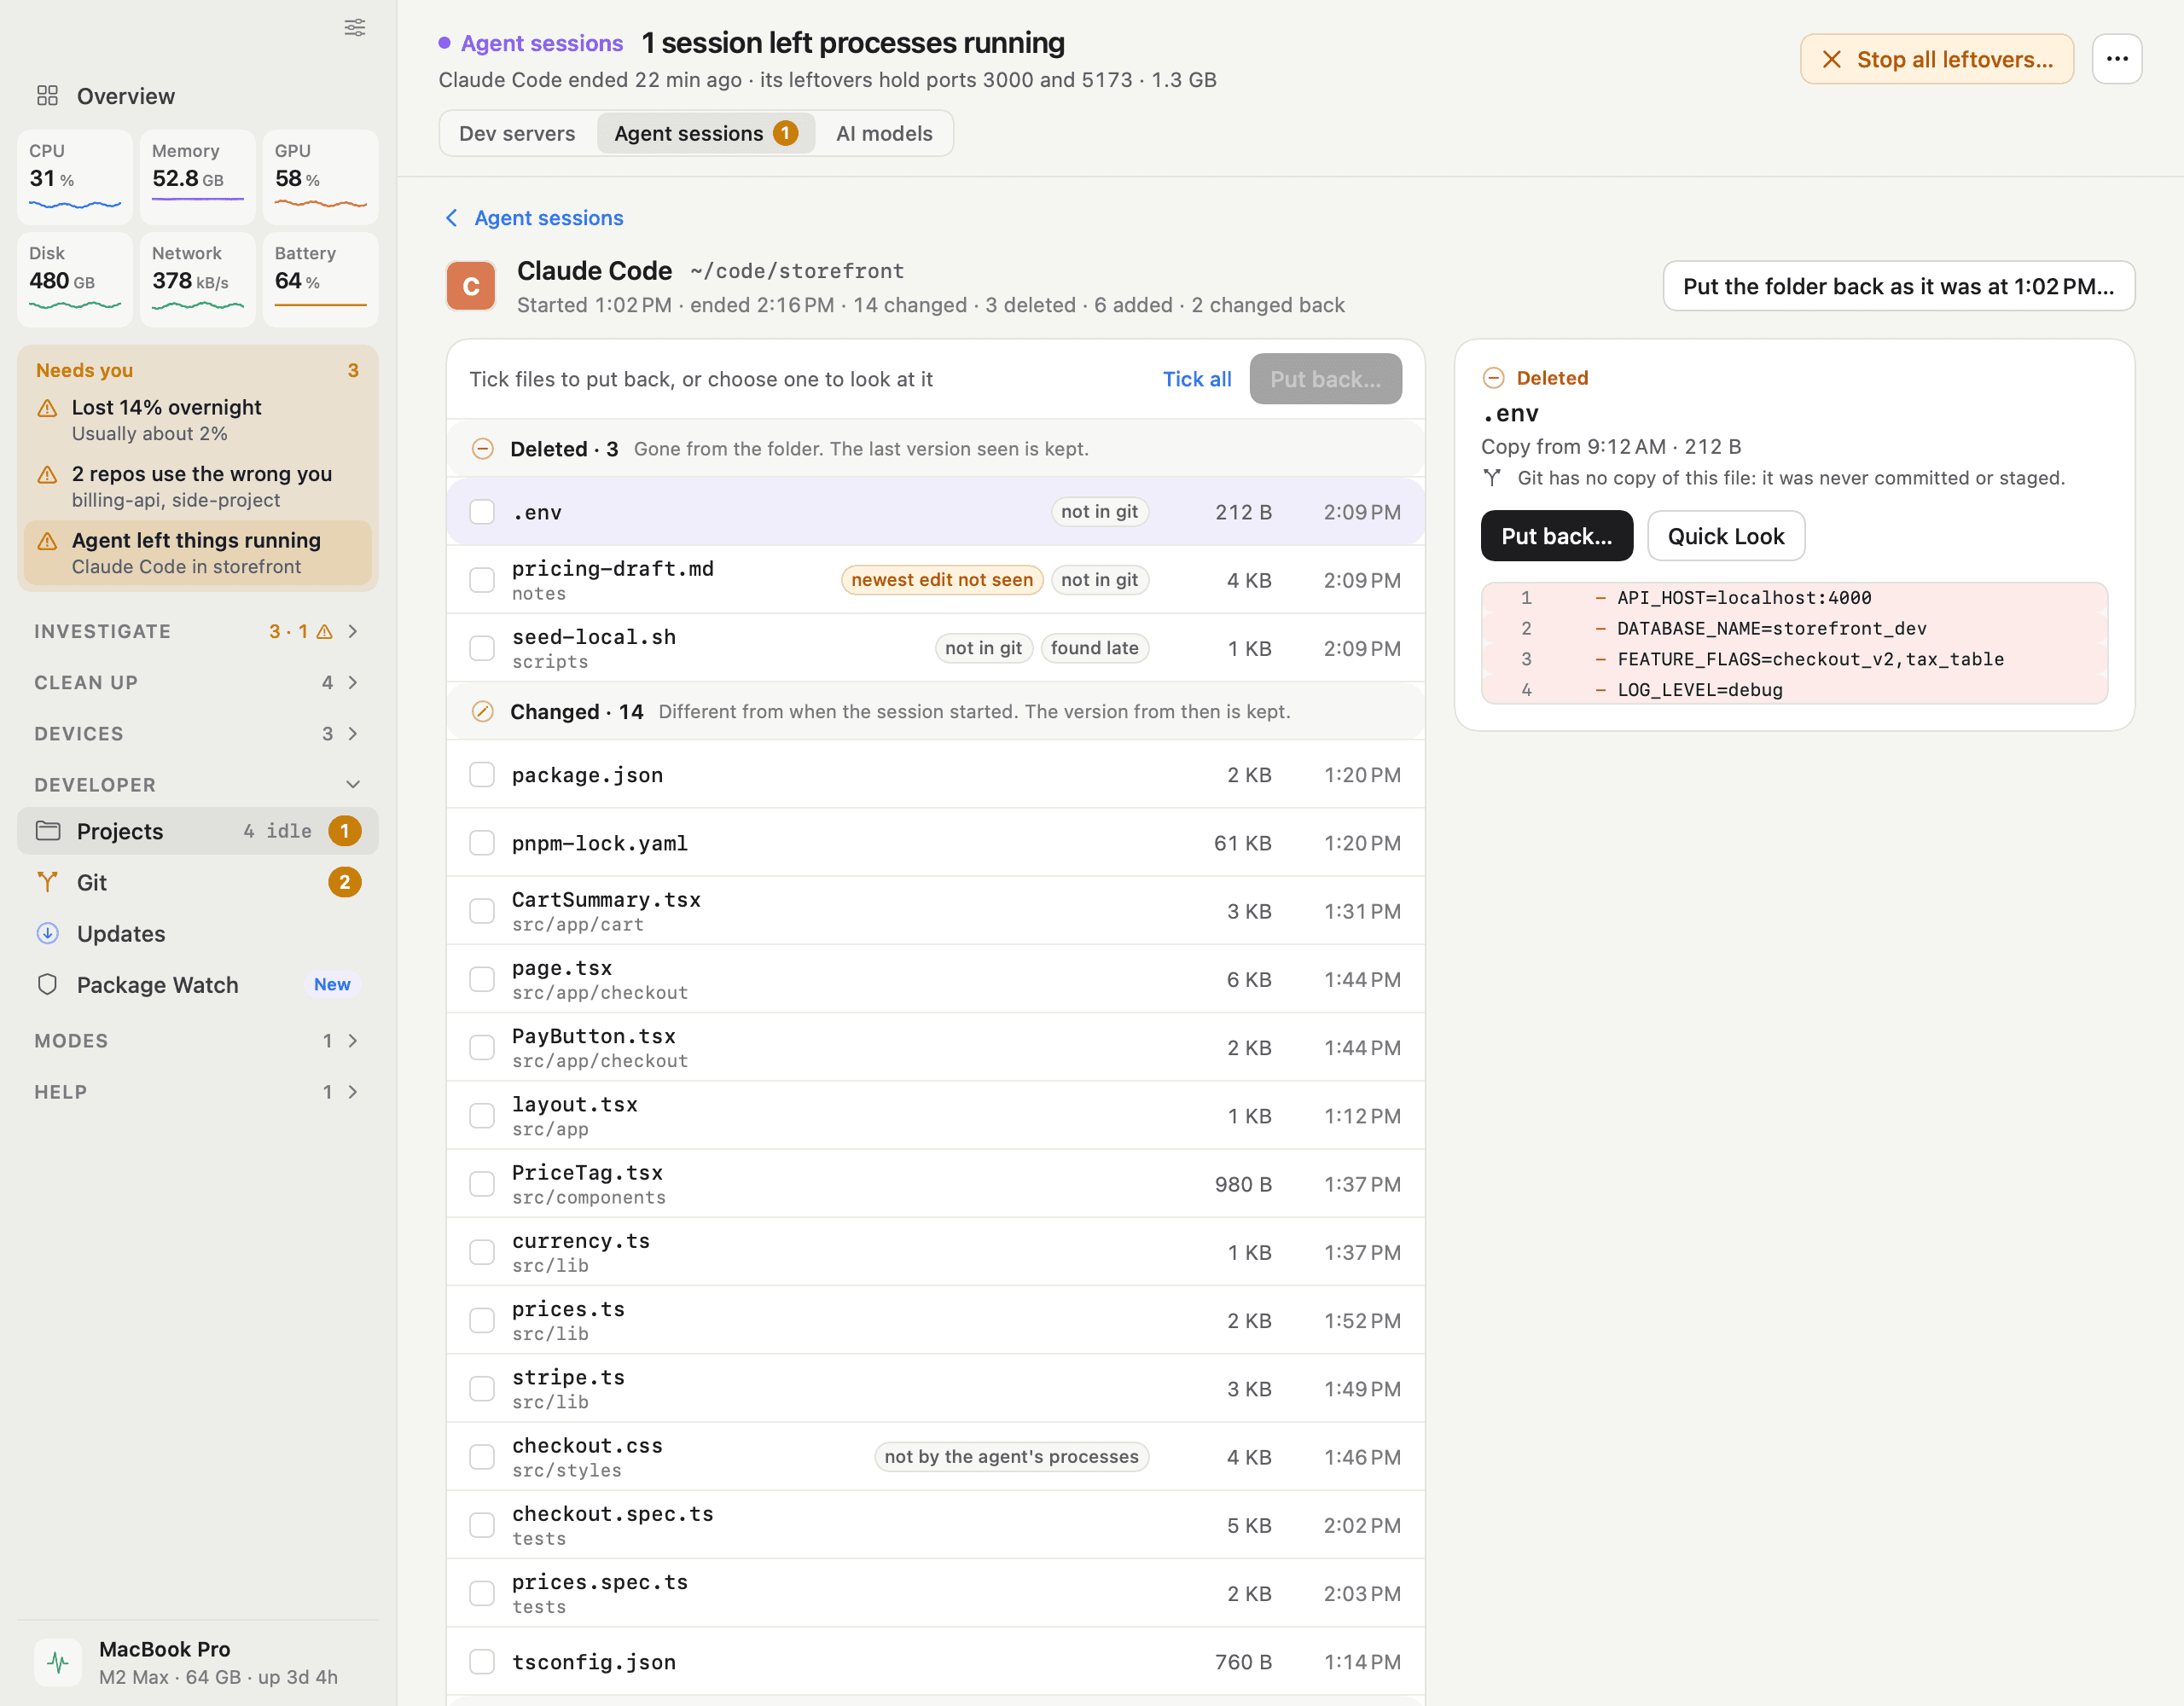2184x1706 pixels.
Task: Click the black Put back button for .env
Action: [x=1556, y=536]
